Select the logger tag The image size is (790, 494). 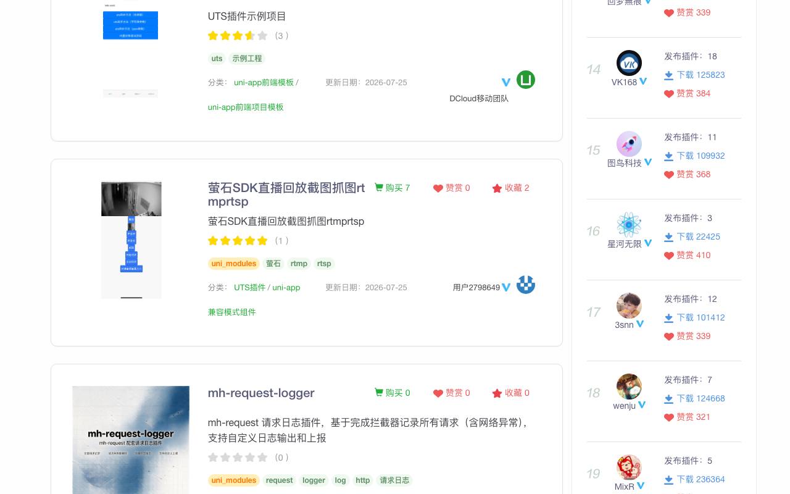(x=314, y=480)
